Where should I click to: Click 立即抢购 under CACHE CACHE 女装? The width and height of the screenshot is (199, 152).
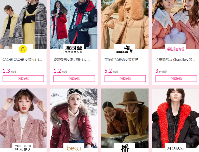tap(23, 79)
